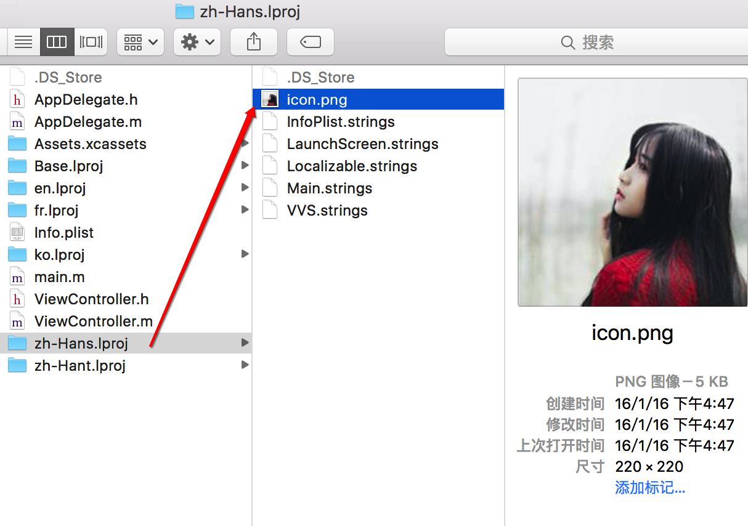Switch to Cover Flow view mode
Image resolution: width=748 pixels, height=526 pixels.
(x=91, y=42)
